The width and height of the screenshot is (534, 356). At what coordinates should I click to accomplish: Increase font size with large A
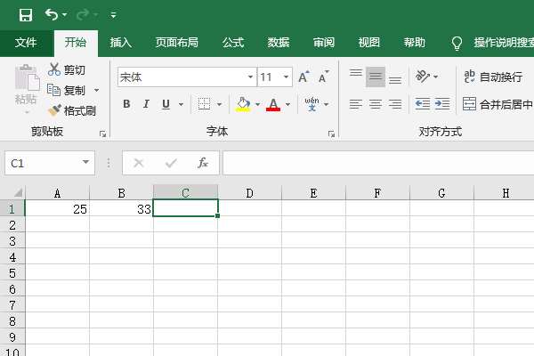[x=303, y=77]
